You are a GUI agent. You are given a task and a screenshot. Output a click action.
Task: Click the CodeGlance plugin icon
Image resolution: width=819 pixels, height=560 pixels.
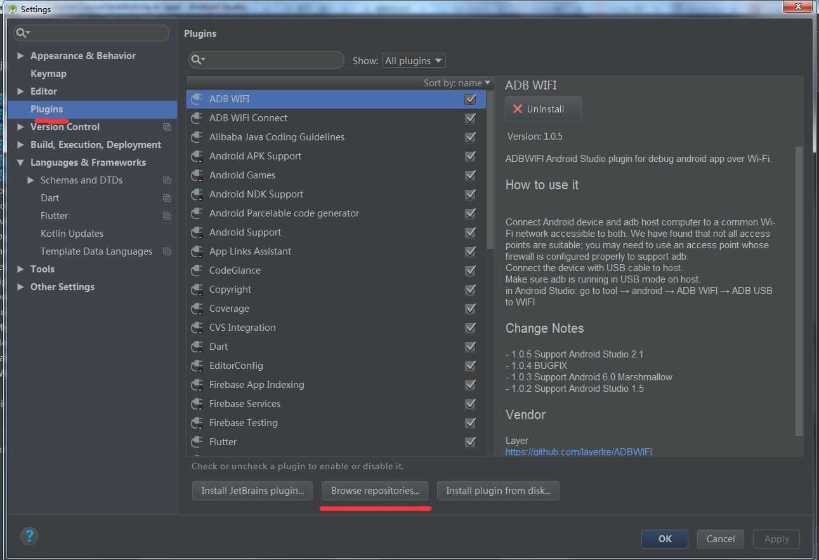pyautogui.click(x=197, y=270)
